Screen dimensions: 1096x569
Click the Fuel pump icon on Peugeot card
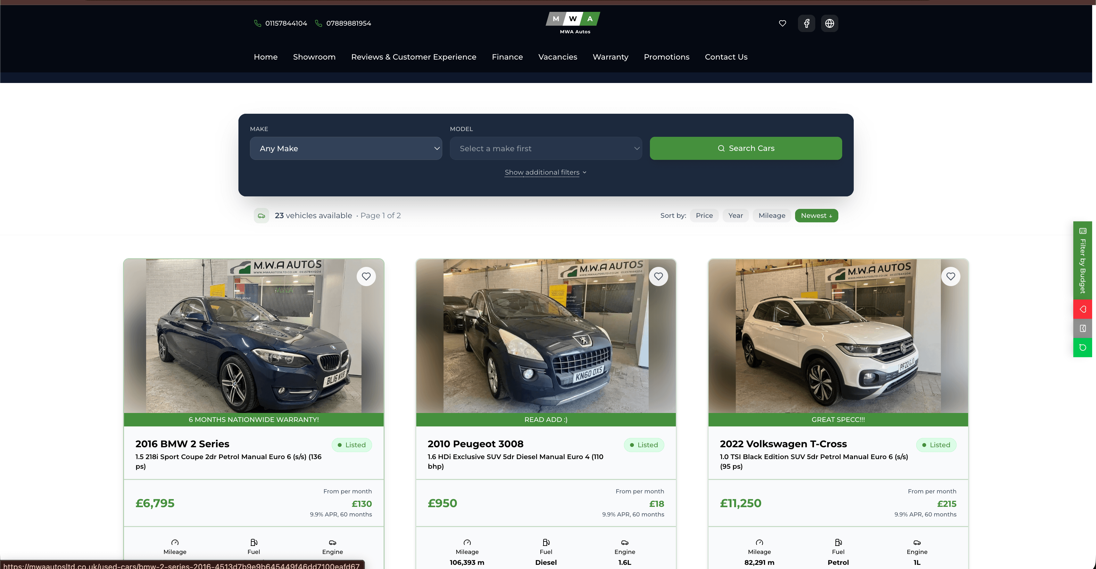[546, 542]
